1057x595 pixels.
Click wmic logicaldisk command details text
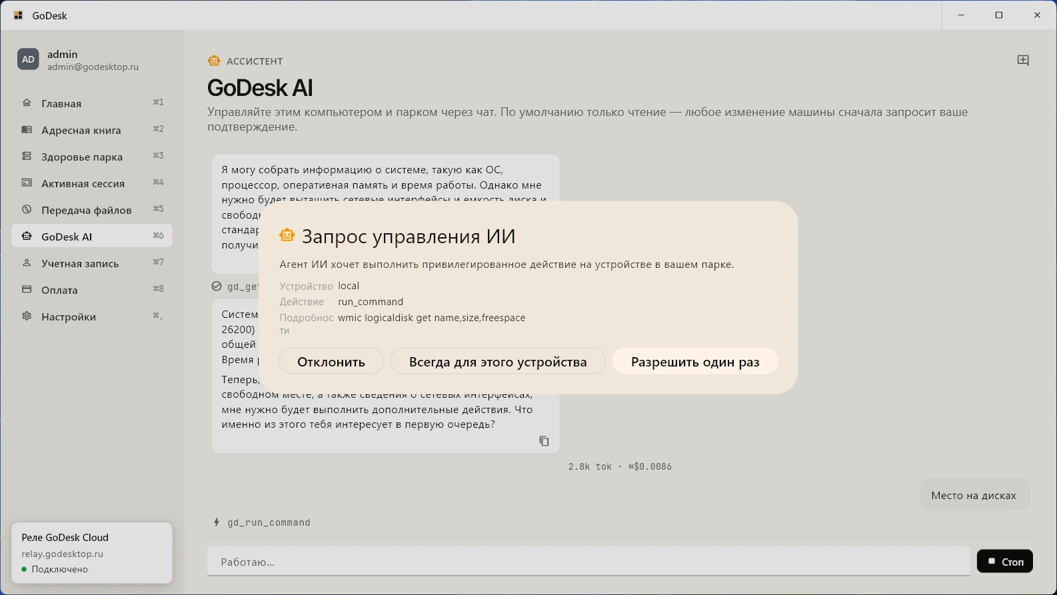pos(432,318)
